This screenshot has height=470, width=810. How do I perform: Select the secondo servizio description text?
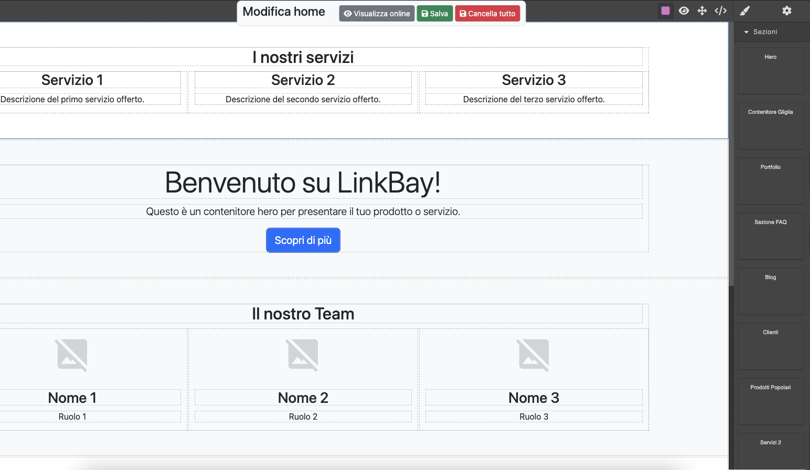303,99
